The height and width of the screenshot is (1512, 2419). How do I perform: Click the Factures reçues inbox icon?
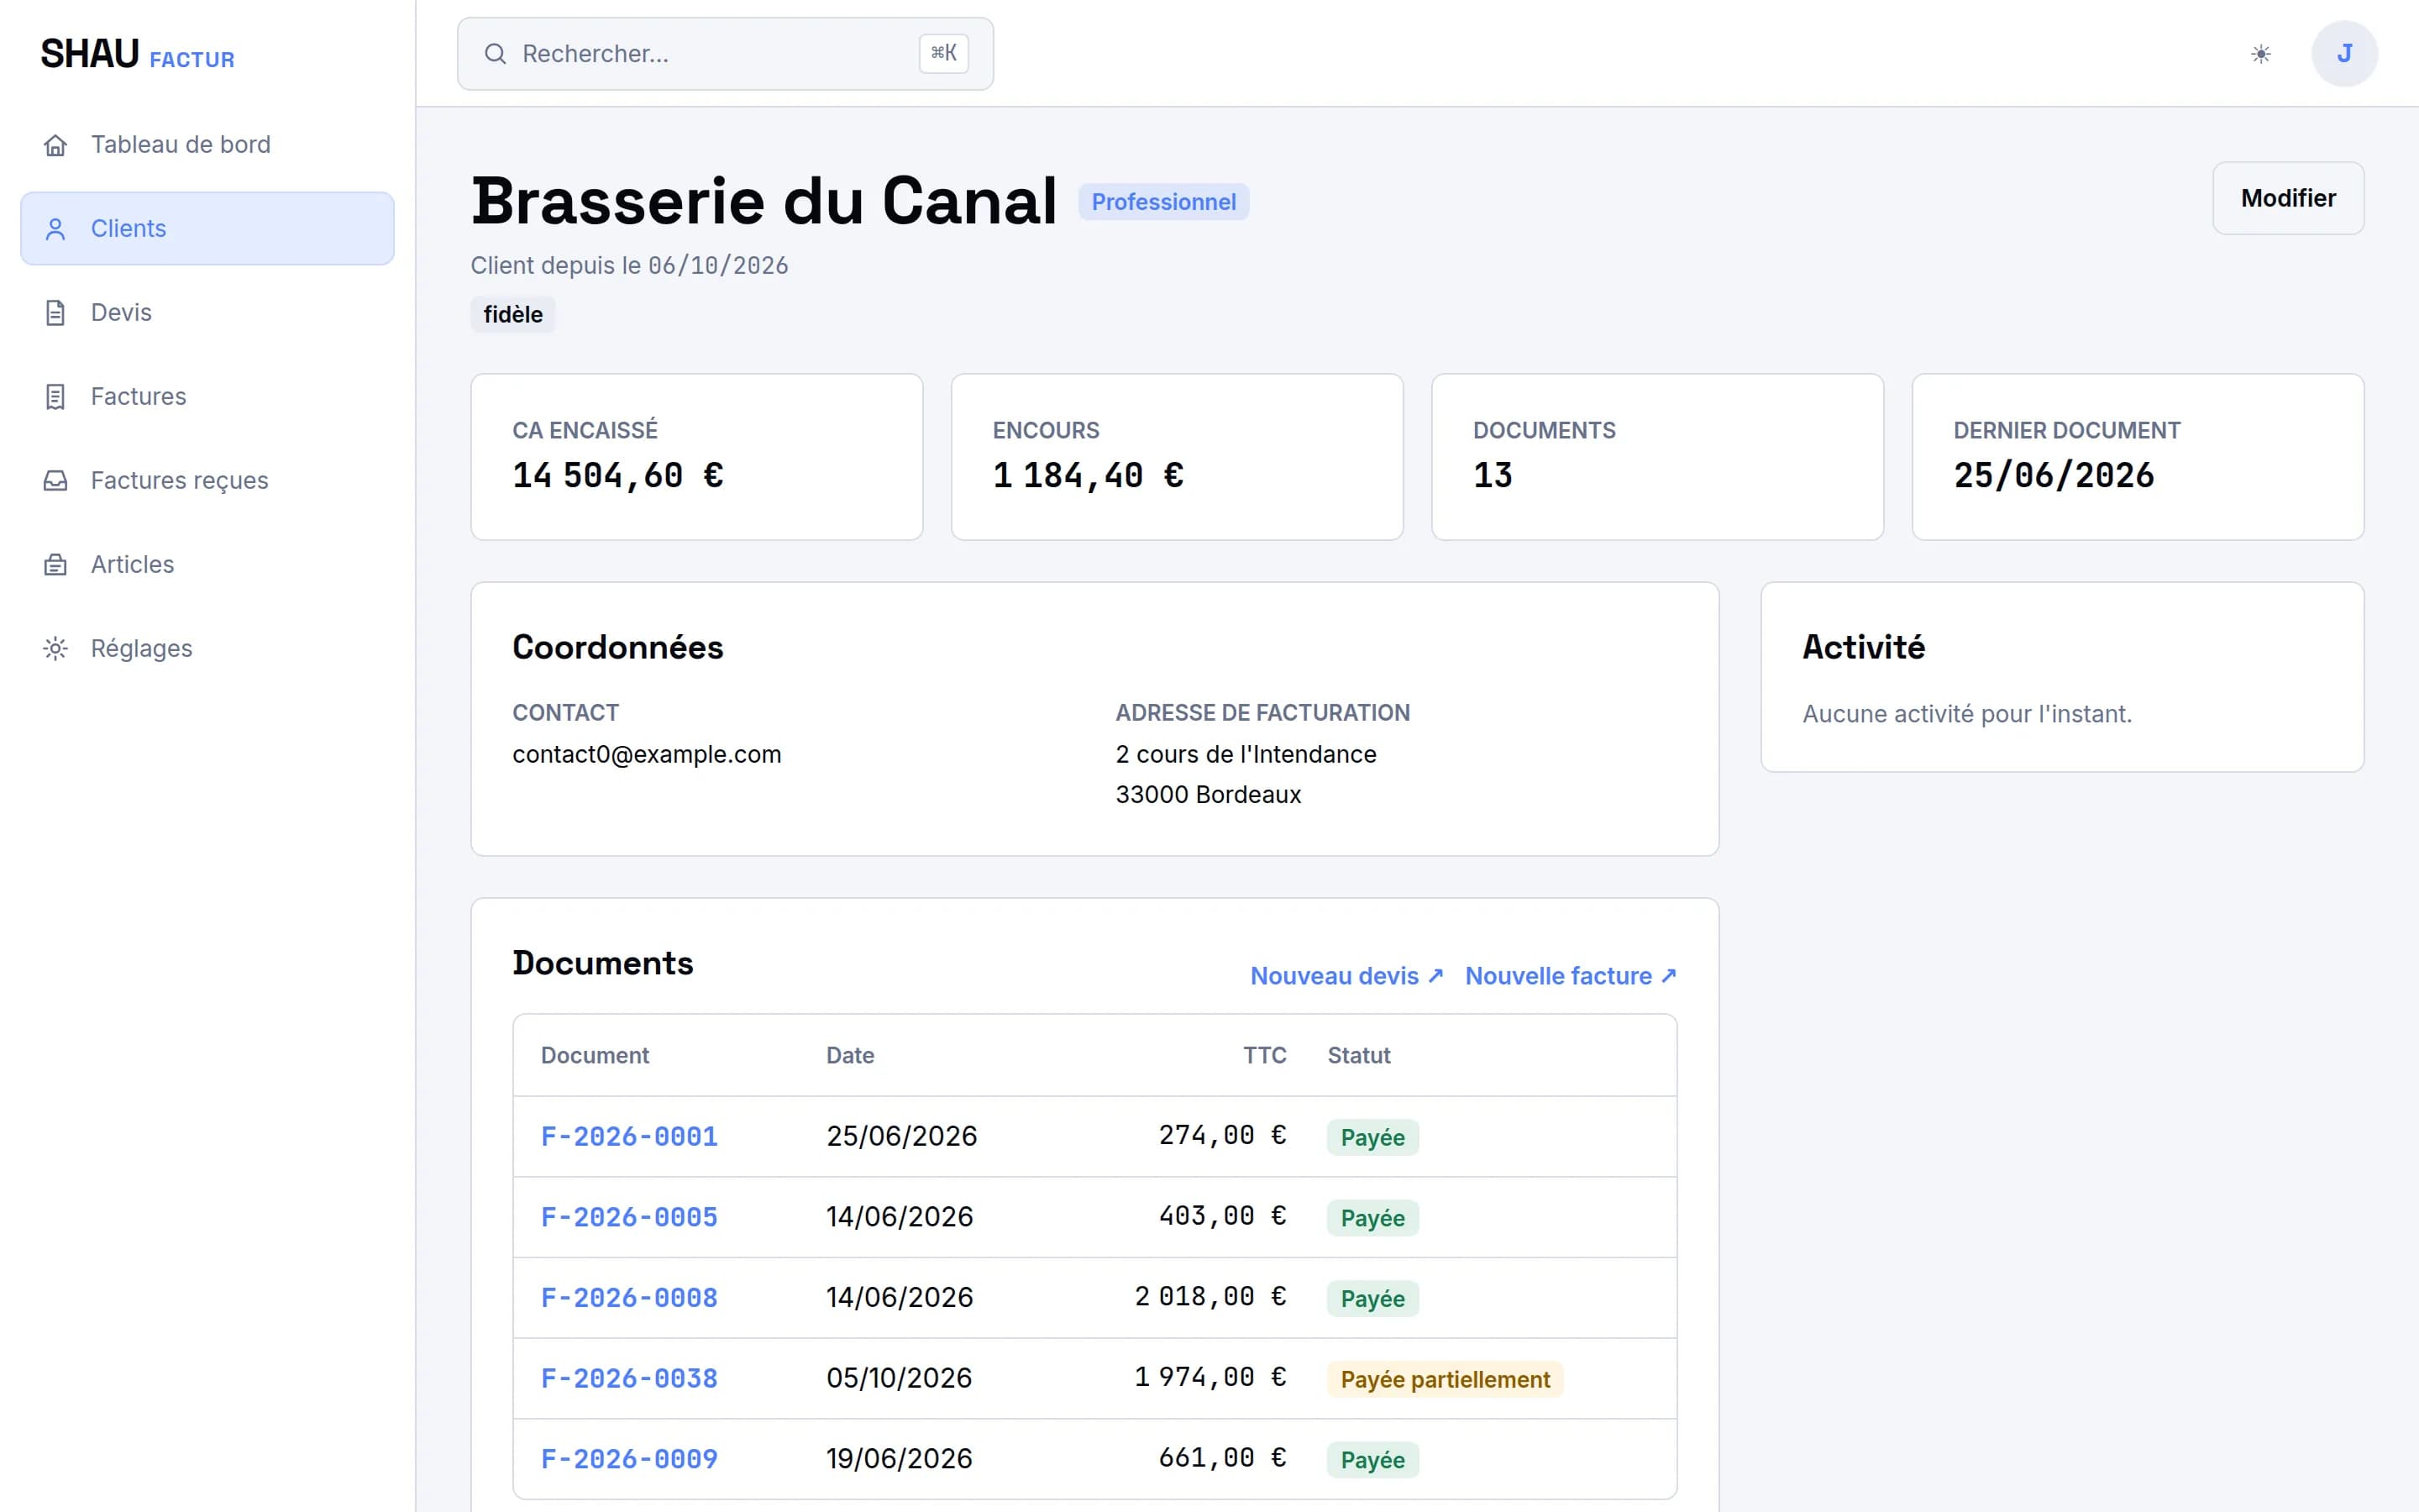(56, 481)
